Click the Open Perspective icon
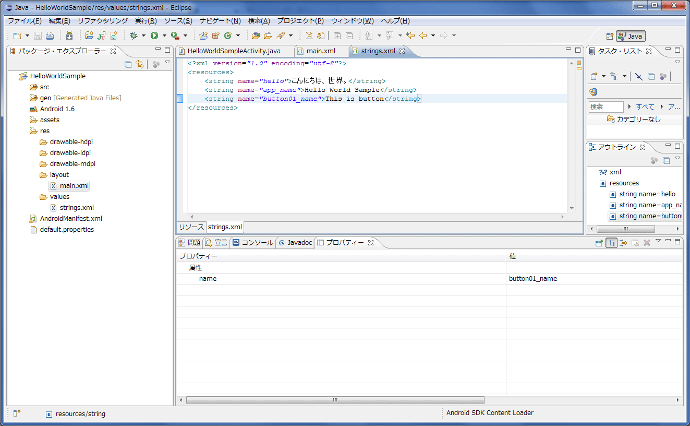The image size is (690, 426). [609, 36]
